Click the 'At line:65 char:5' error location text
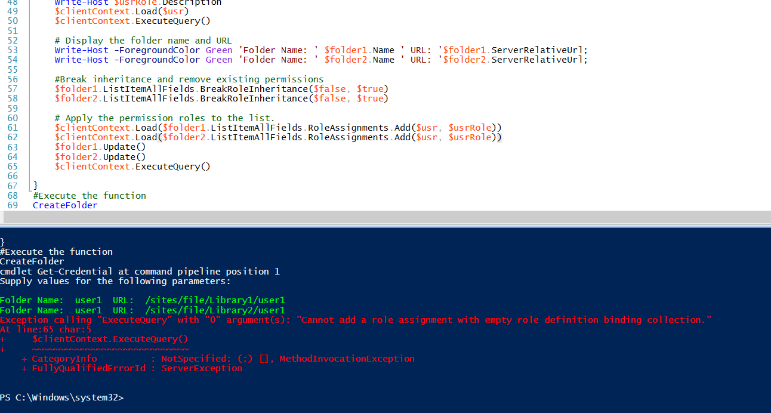771x413 pixels. (46, 329)
